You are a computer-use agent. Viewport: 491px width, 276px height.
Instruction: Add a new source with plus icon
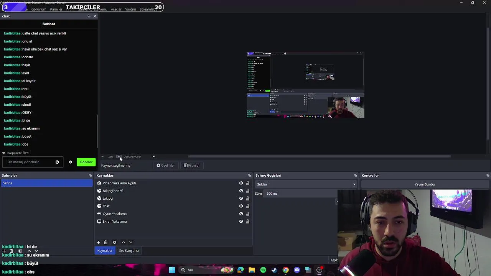point(98,242)
